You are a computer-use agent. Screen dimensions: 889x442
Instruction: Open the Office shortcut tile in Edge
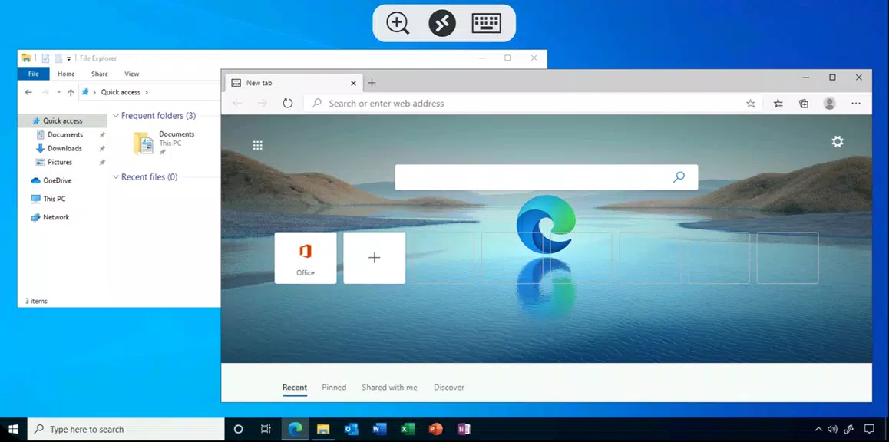tap(306, 258)
